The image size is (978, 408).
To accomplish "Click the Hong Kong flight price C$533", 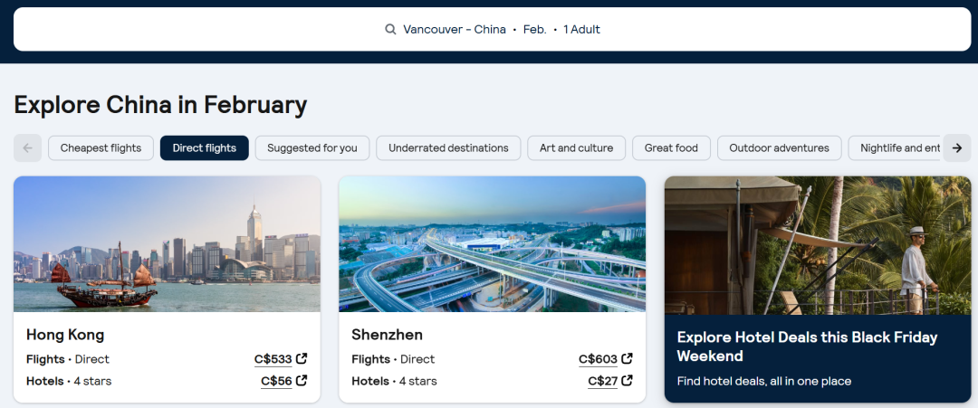I will 273,359.
